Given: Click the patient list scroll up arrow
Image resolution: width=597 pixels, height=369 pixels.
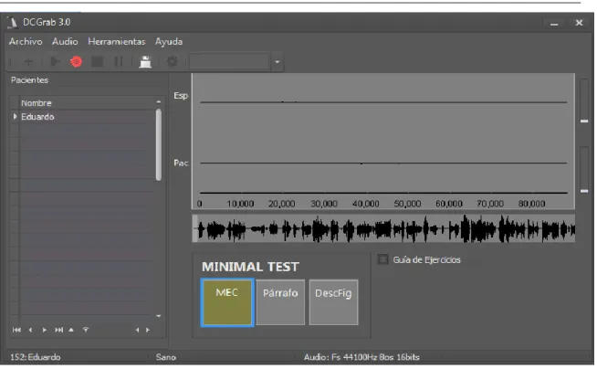Looking at the screenshot, I should tap(159, 101).
